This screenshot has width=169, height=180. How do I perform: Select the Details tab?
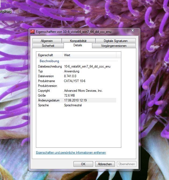[78, 45]
